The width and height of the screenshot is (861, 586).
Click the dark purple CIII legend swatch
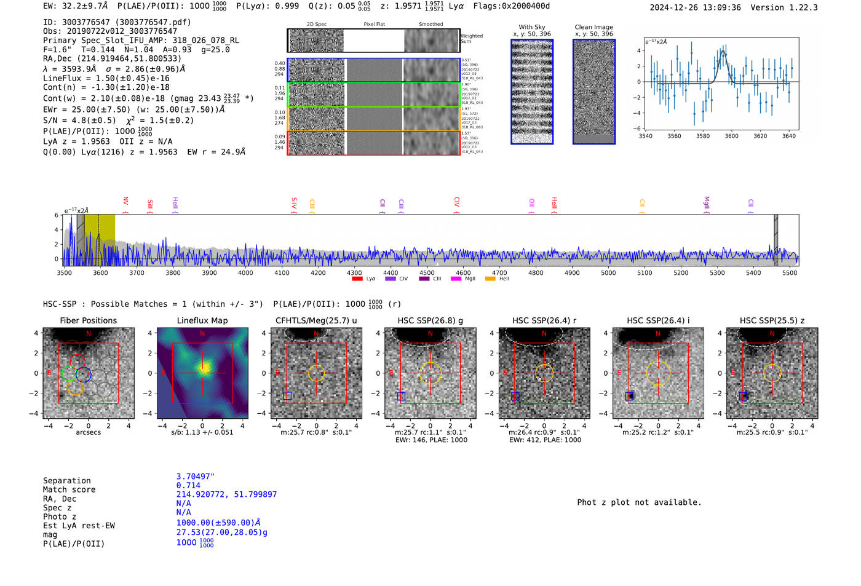coord(424,279)
